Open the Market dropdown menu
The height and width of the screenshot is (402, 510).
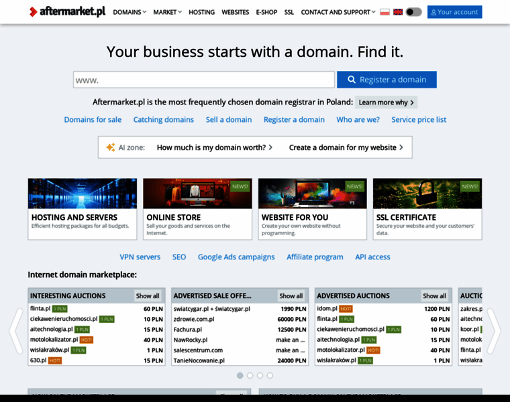(167, 12)
